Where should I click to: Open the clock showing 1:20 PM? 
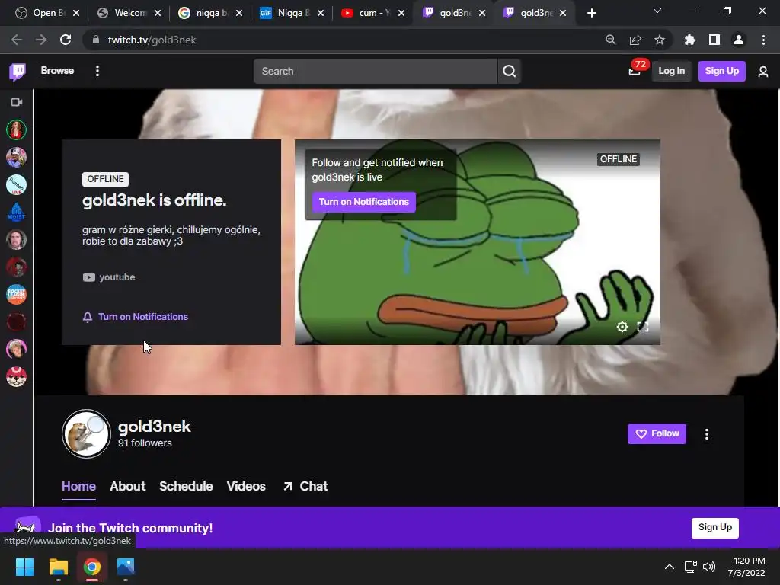pos(746,567)
